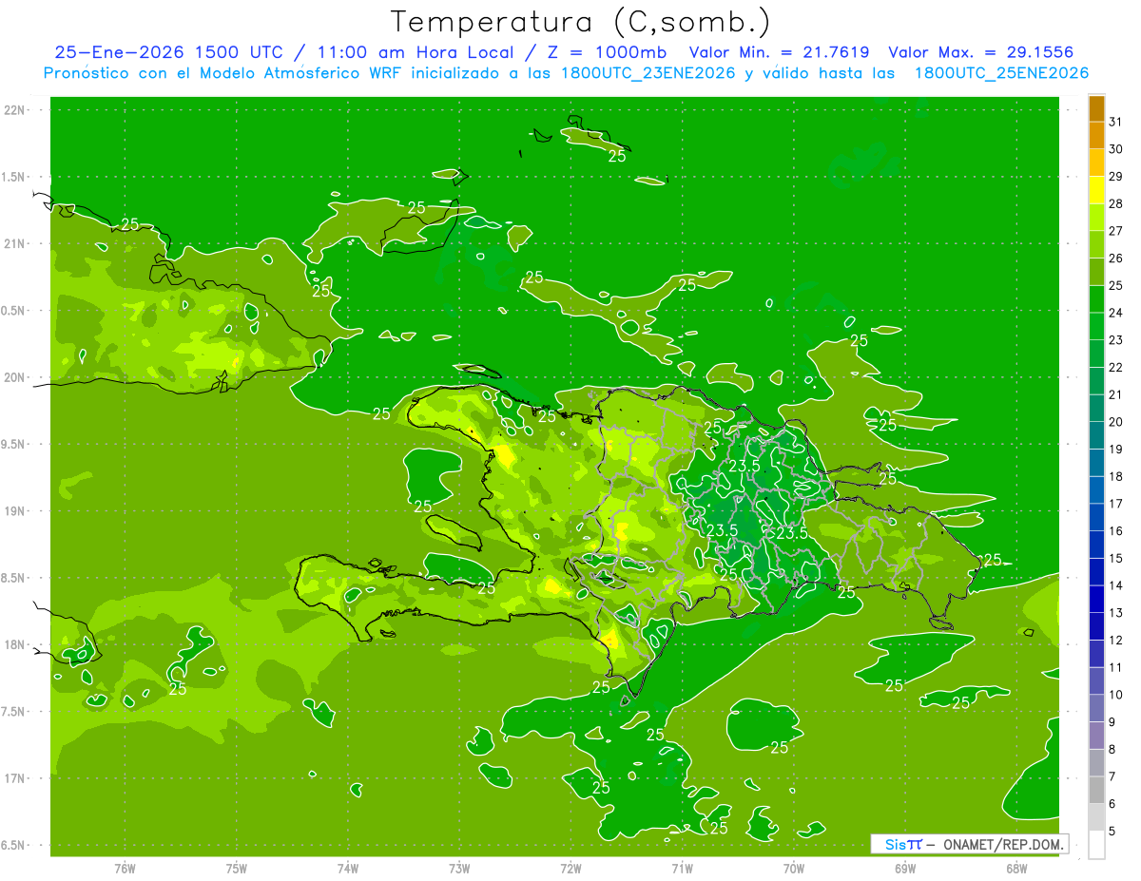Click the 73W longitude axis label
This screenshot has height=881, width=1141.
[x=459, y=869]
